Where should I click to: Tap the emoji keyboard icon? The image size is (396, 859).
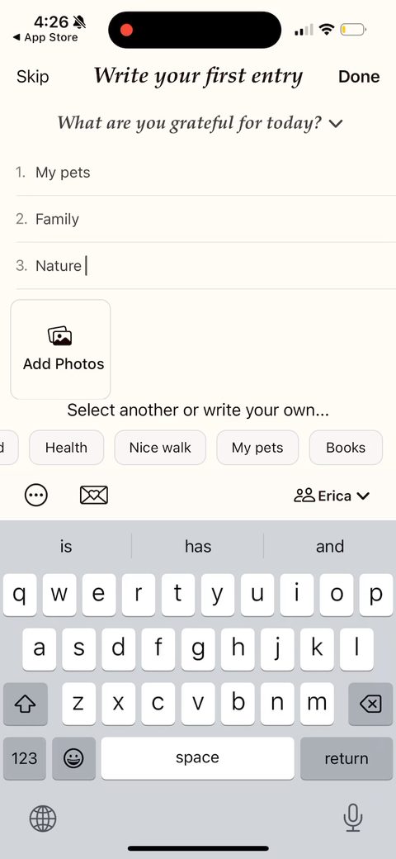pos(74,758)
